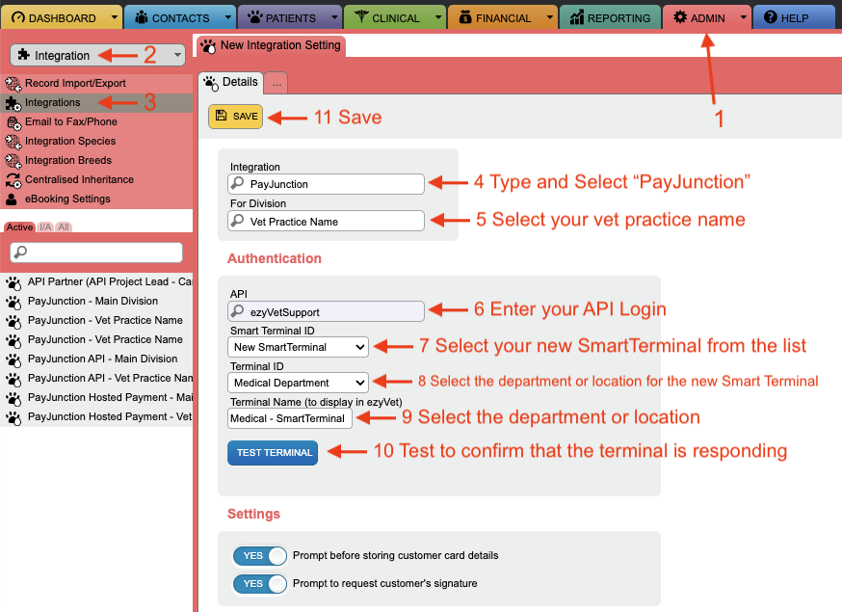
Task: Click the paw icon beside PayJunction - Main Division
Action: coord(14,301)
